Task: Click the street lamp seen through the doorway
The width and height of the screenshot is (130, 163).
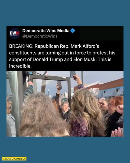Action: tap(48, 93)
